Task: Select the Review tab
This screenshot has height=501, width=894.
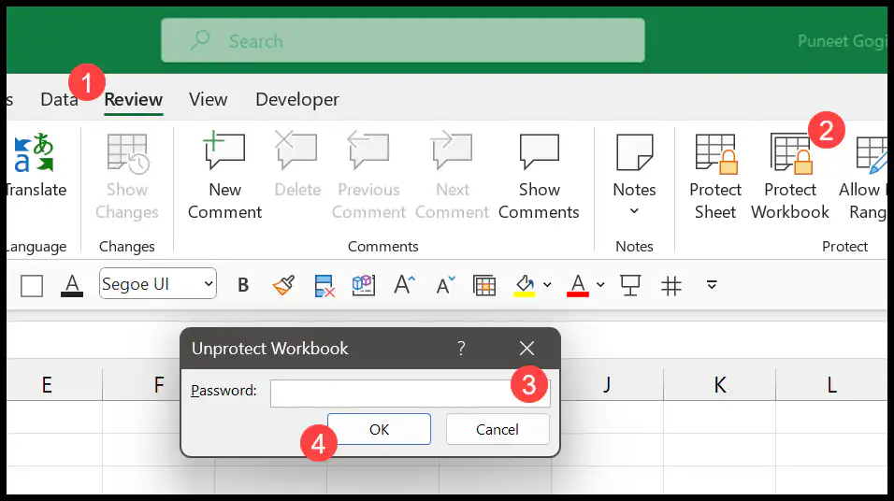Action: [x=134, y=99]
